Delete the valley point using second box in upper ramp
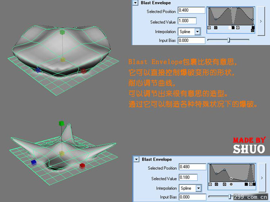Image resolution: width=270 pixels, height=202 pixels. pyautogui.click(x=216, y=27)
